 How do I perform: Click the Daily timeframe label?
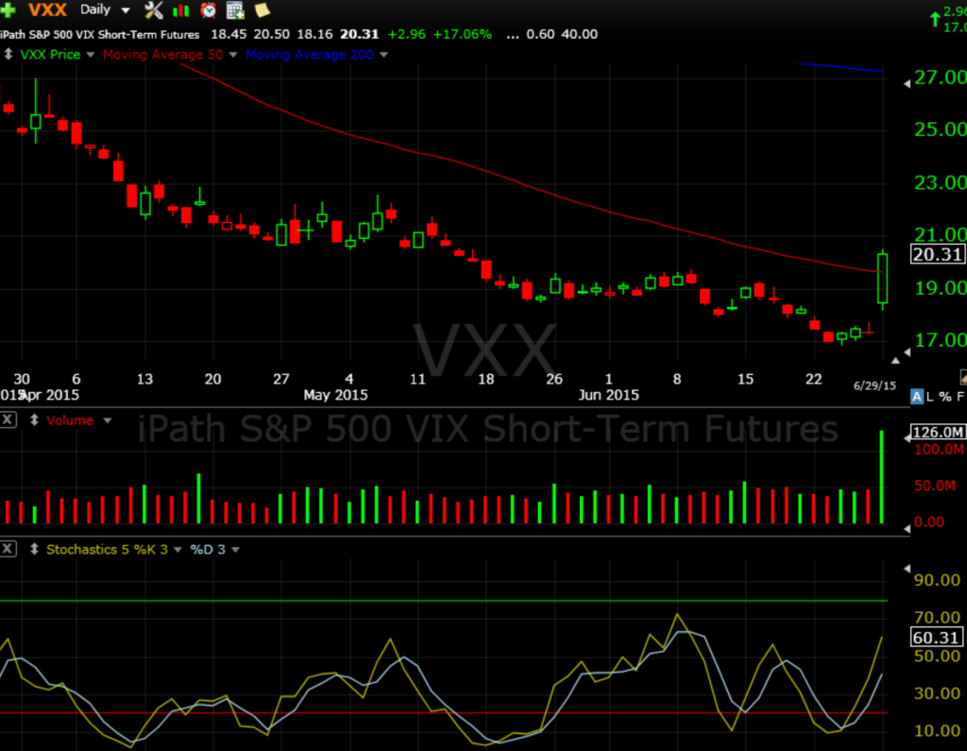coord(95,9)
